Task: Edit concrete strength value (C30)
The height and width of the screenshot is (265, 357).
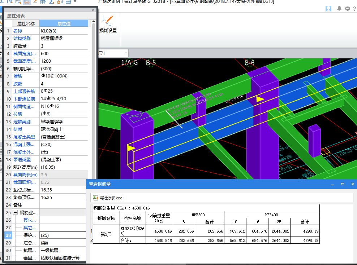Action: pyautogui.click(x=64, y=144)
